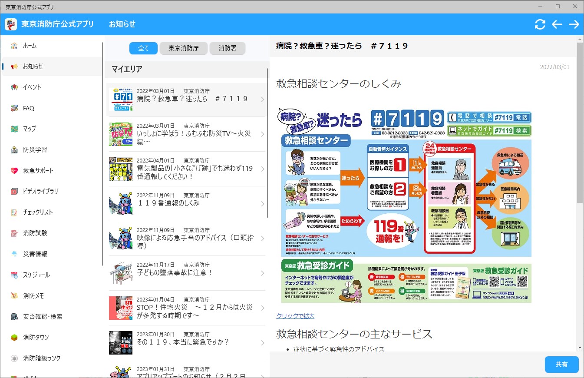Open the イベント balloon icon

14,87
